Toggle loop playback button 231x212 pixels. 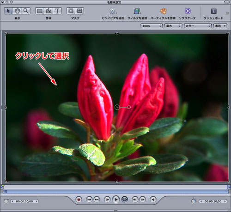(x=125, y=200)
